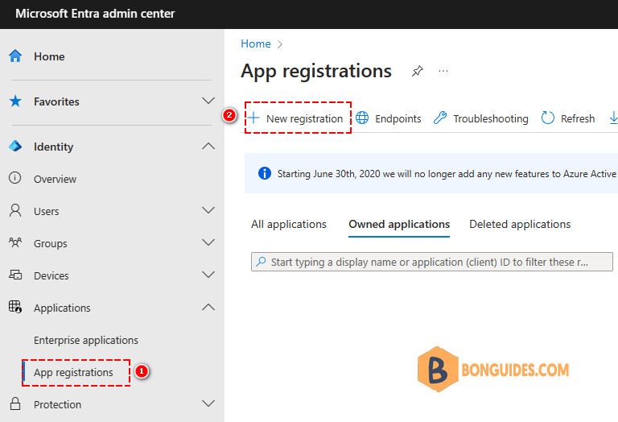Open the Deleted applications tab
The width and height of the screenshot is (618, 422).
(520, 225)
